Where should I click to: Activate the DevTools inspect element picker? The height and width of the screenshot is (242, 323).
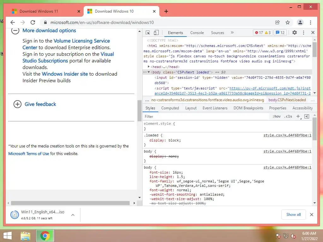148,32
